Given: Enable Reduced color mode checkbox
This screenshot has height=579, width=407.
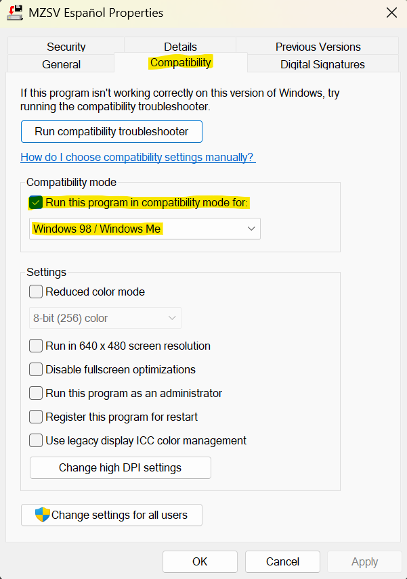Looking at the screenshot, I should [36, 292].
